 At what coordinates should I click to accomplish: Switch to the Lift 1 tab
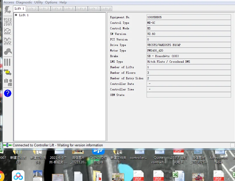pyautogui.click(x=19, y=9)
